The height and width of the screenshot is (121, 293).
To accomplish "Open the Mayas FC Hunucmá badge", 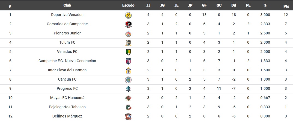I will point(128,98).
